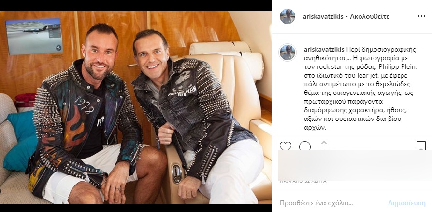Image resolution: width=432 pixels, height=212 pixels.
Task: Share the post using the upload arrow icon
Action: 324,146
